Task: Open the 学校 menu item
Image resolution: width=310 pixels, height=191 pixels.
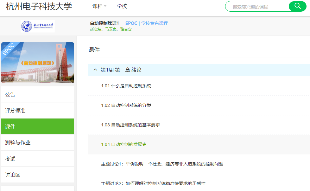Action: click(x=122, y=6)
